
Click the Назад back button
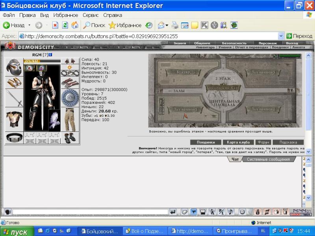click(x=14, y=25)
